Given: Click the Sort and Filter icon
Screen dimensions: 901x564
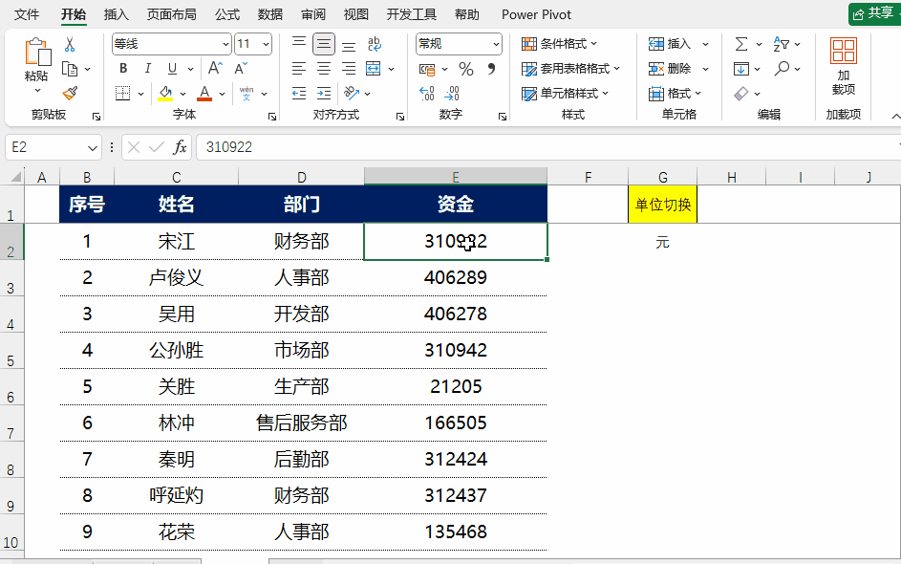Looking at the screenshot, I should tap(781, 44).
